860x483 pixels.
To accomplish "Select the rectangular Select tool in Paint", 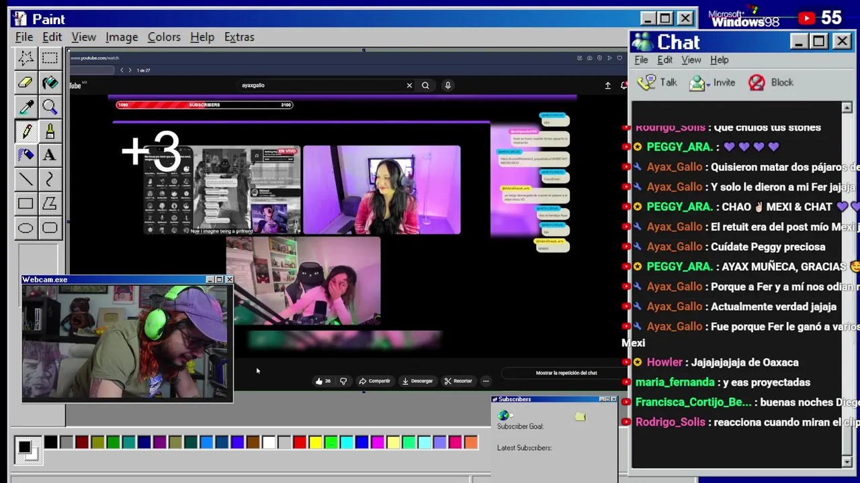I will pyautogui.click(x=50, y=58).
